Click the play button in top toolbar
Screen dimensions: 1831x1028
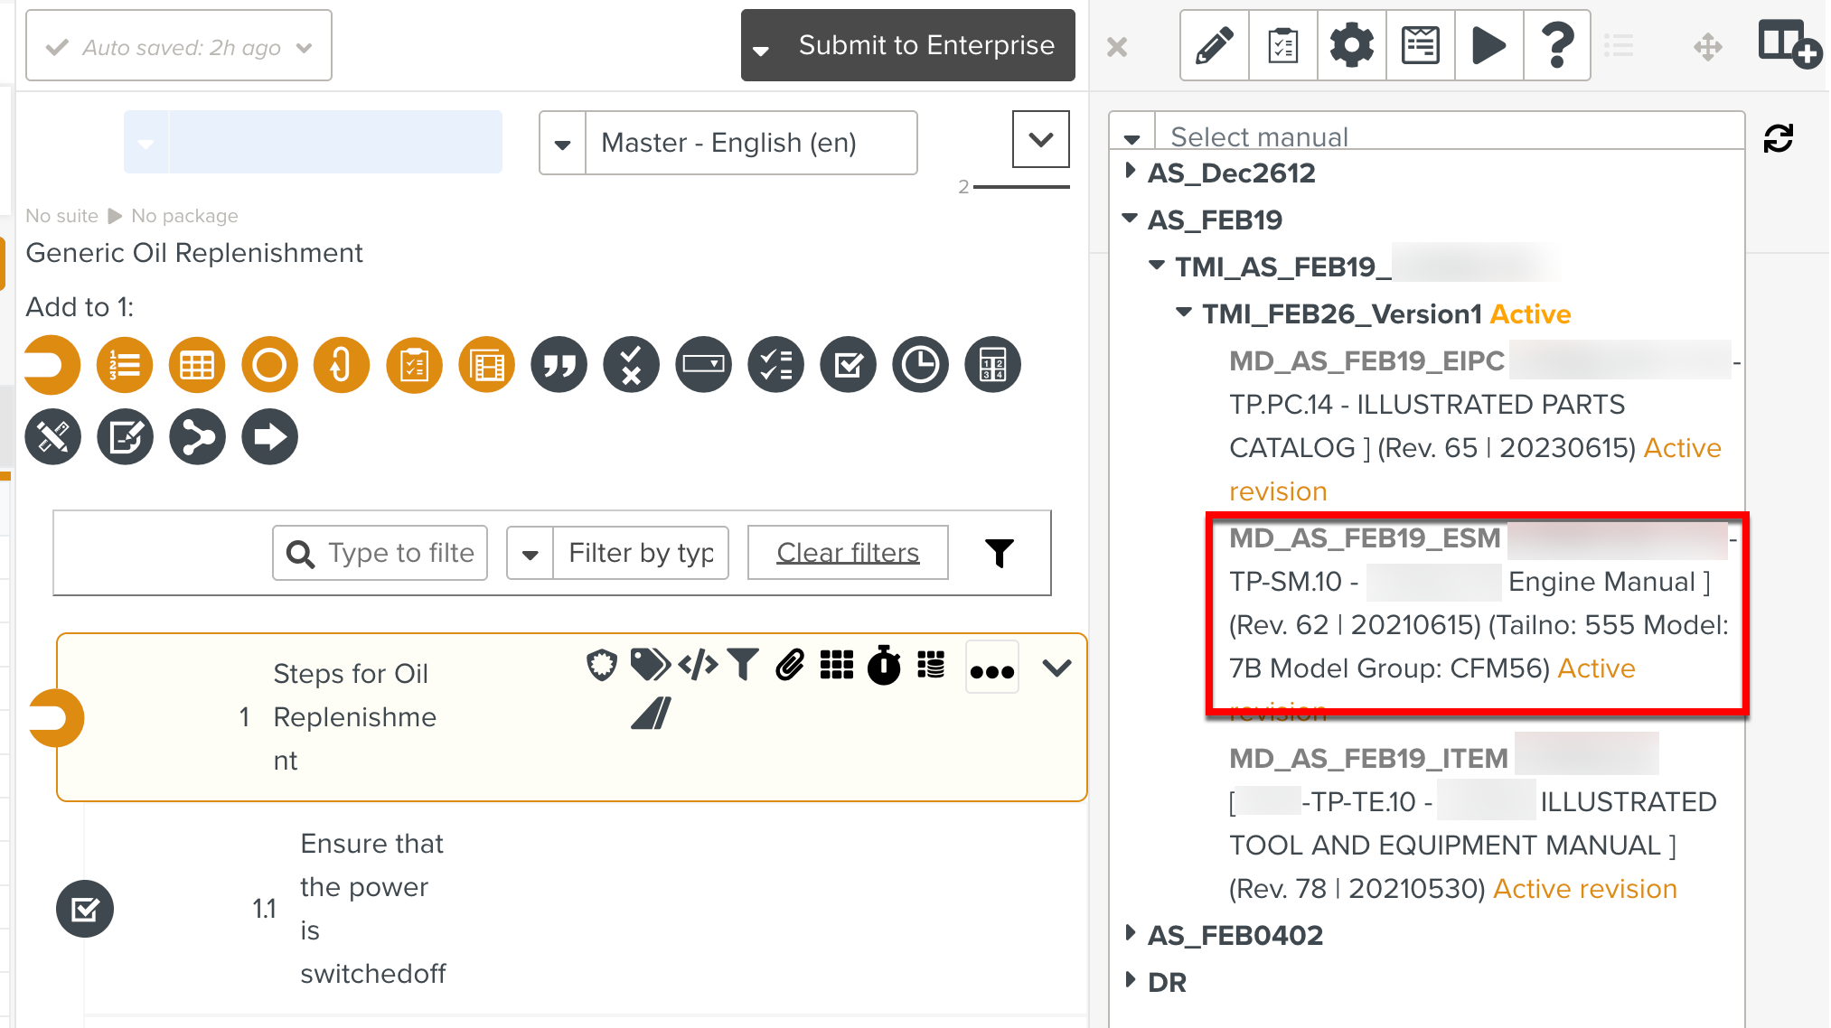pos(1488,45)
